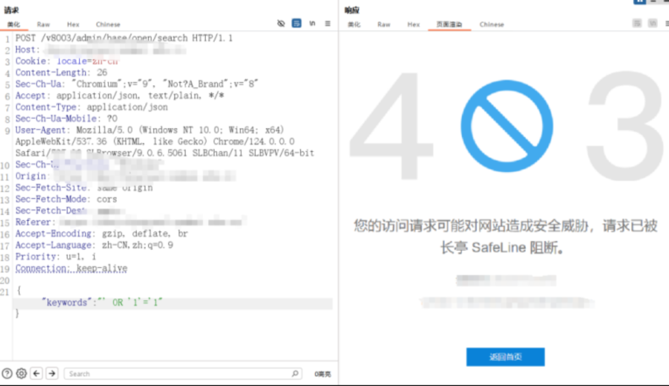669x386 pixels.
Task: Toggle the hide-hidden-characters eye icon in request panel
Action: tap(281, 24)
